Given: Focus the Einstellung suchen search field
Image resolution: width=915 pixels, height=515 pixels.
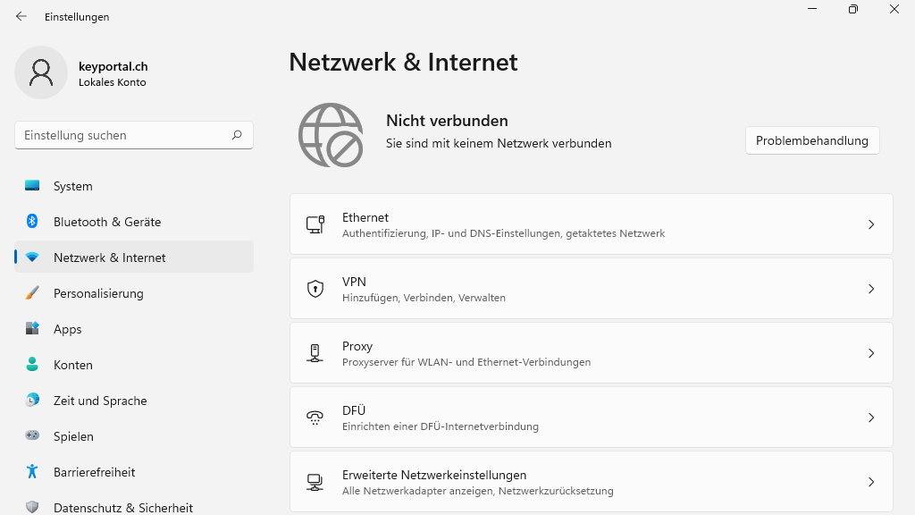Looking at the screenshot, I should 125,135.
